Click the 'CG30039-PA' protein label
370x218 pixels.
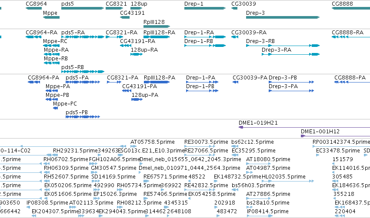point(250,78)
